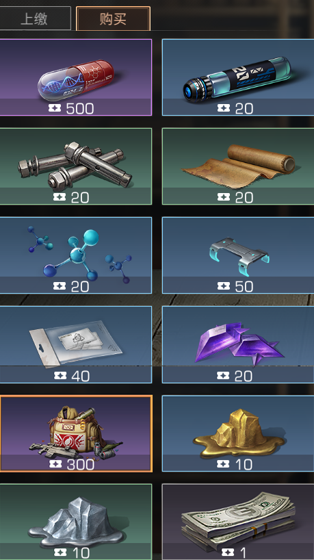The width and height of the screenshot is (314, 560).
Task: Select the cash stack item costing 1
Action: 238,522
